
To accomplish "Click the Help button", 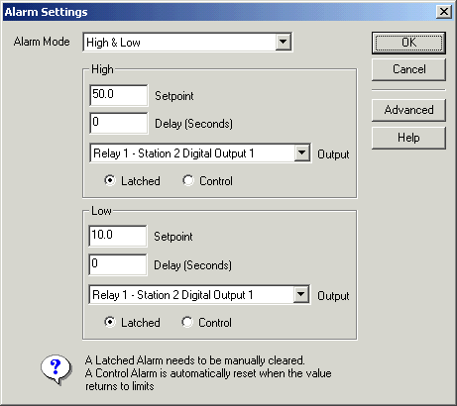I will 408,138.
